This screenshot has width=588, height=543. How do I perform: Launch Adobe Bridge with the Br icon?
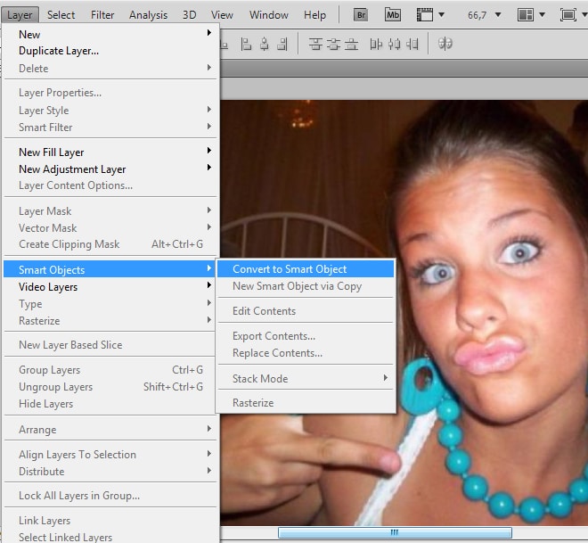361,14
